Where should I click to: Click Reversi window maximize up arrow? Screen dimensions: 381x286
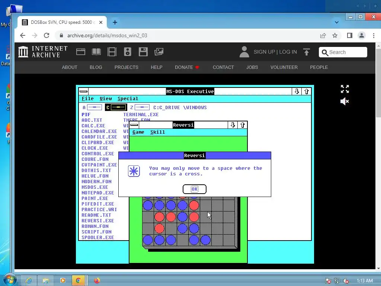243,125
